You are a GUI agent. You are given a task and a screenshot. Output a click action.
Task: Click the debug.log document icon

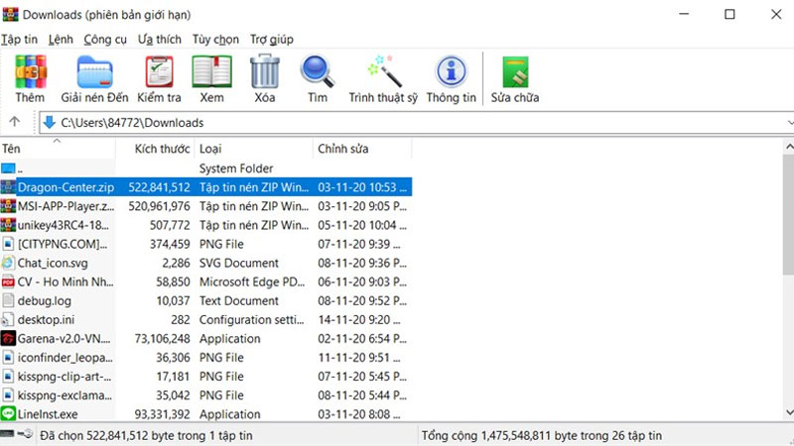[8, 300]
